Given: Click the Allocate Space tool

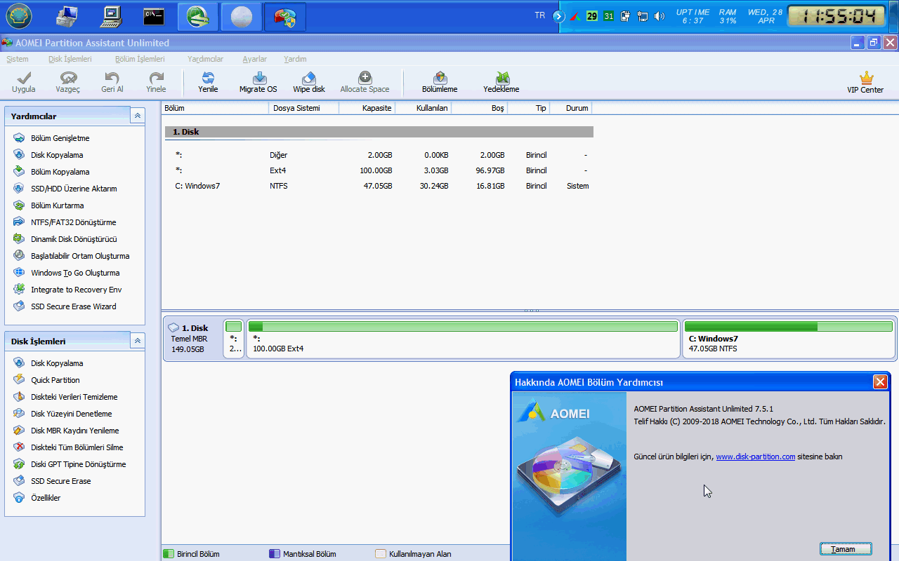Looking at the screenshot, I should point(365,82).
